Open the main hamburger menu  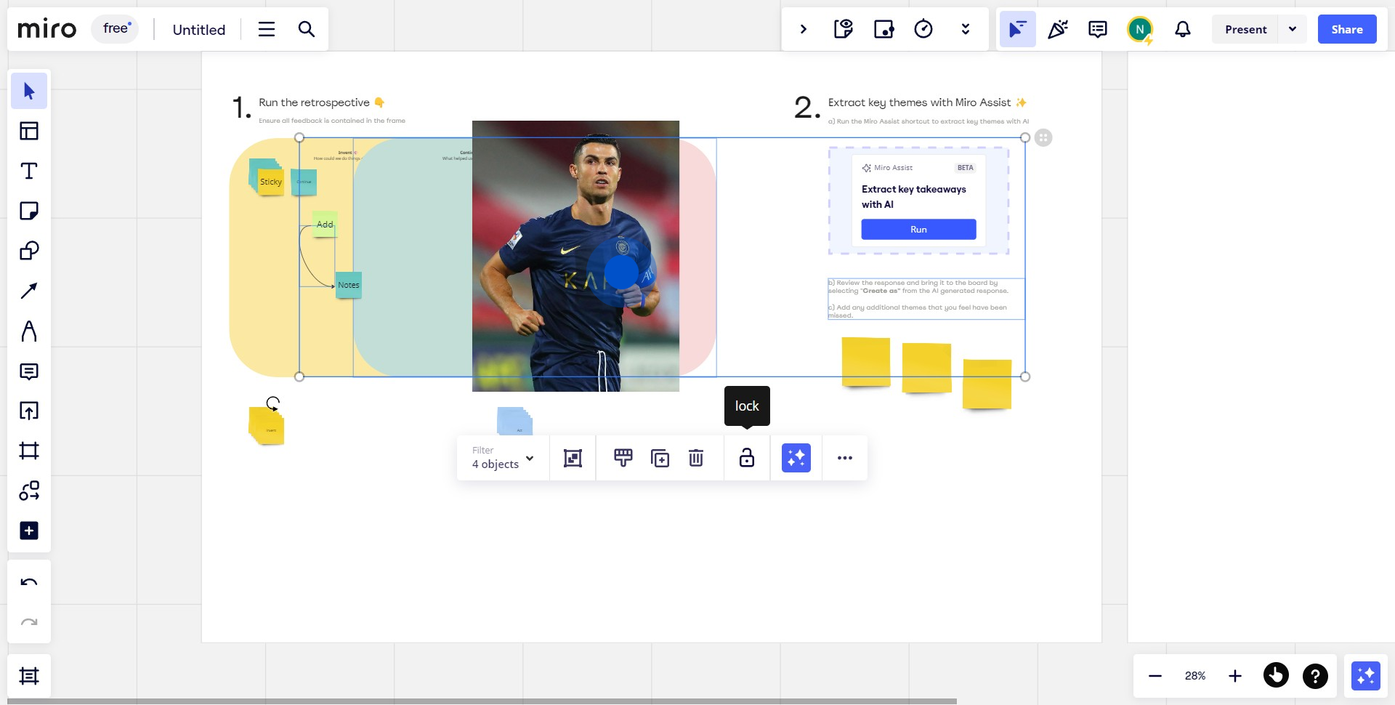pos(267,29)
